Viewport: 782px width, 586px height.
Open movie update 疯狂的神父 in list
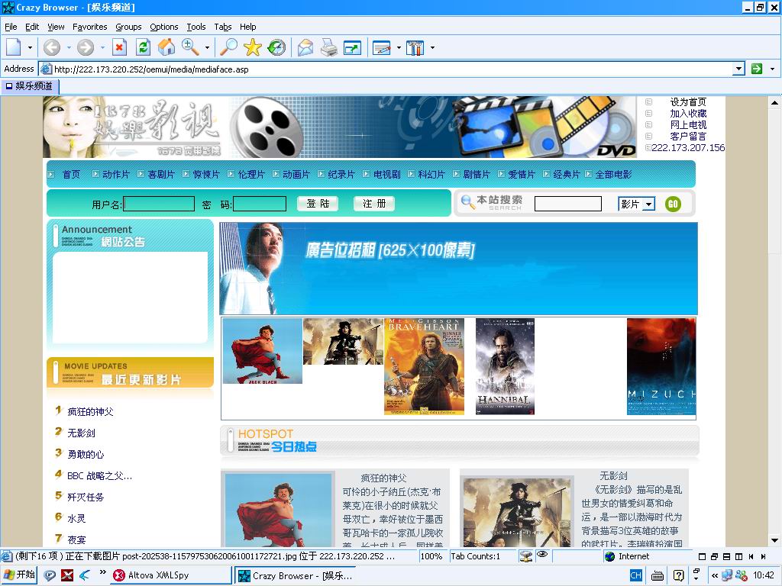pyautogui.click(x=90, y=411)
